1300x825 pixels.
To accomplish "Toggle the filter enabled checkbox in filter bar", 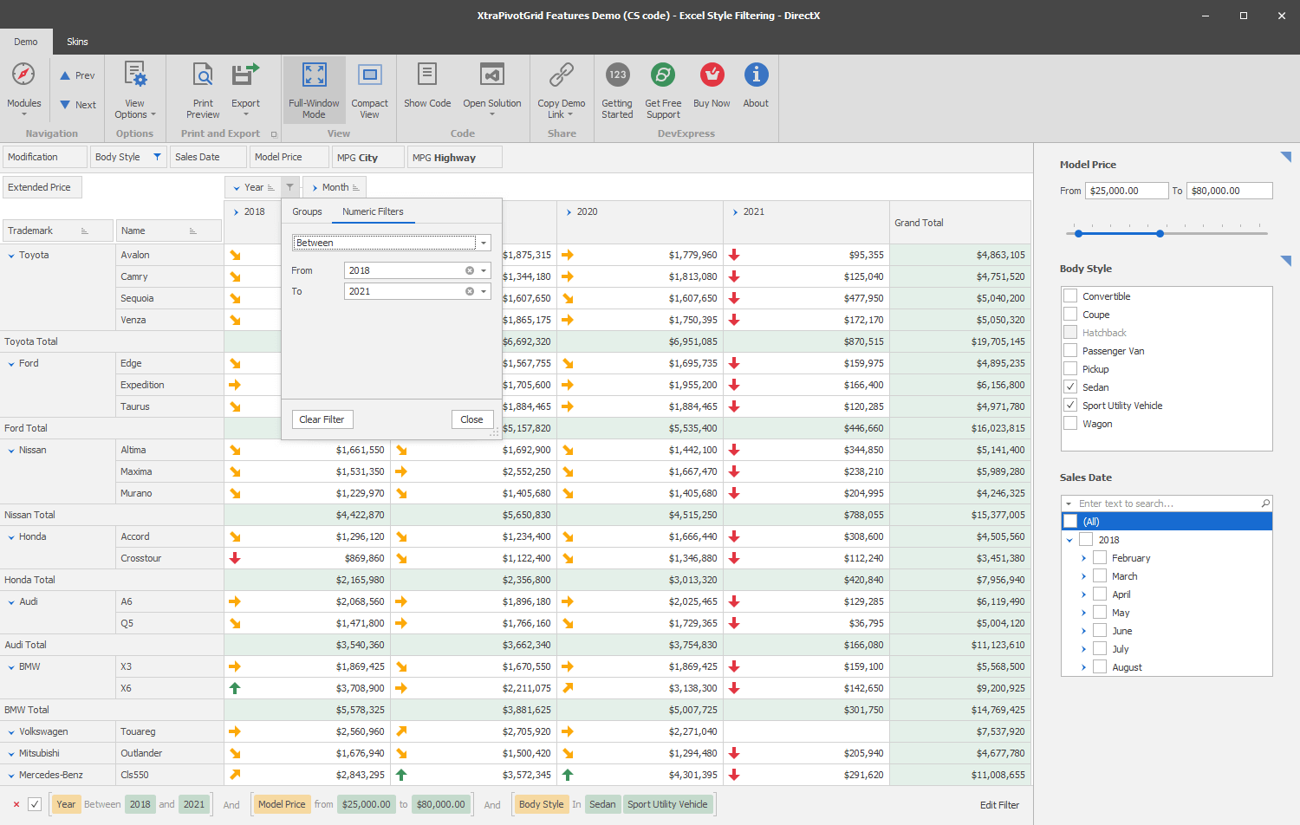I will 35,804.
